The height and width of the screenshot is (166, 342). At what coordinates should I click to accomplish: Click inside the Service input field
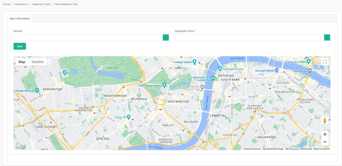[x=88, y=38]
